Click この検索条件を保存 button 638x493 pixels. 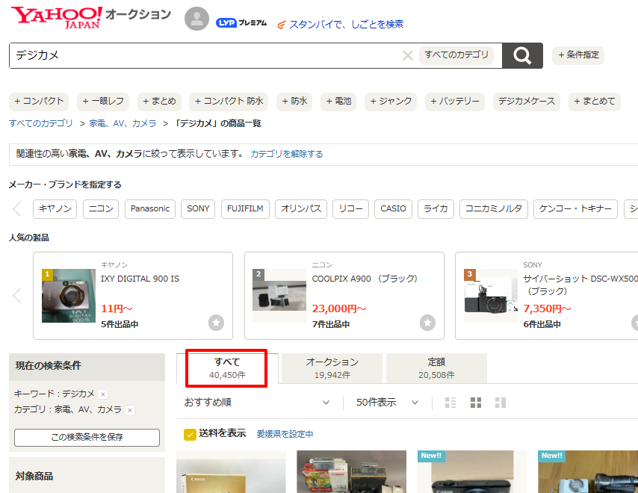(87, 437)
